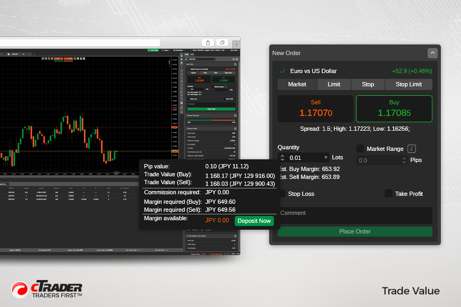
Task: Enable the Market Range checkbox
Action: (360, 149)
